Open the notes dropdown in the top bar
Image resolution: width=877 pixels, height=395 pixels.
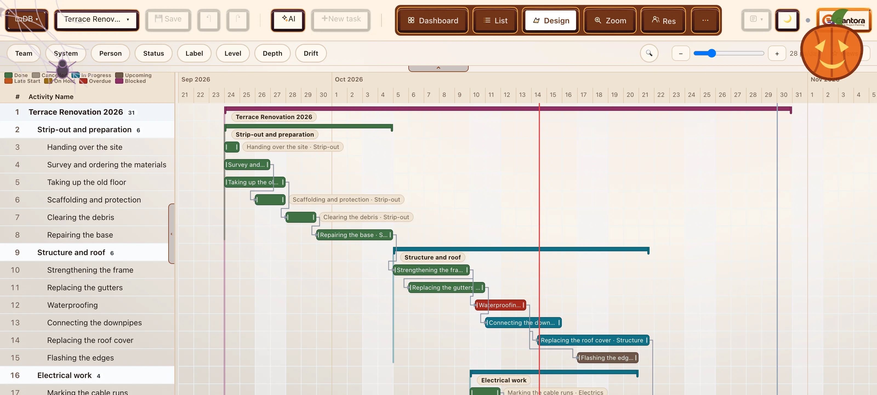756,20
